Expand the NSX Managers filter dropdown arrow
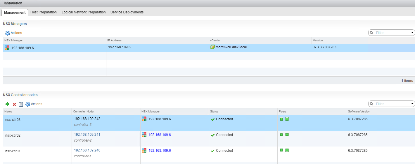The height and width of the screenshot is (164, 415). [412, 33]
